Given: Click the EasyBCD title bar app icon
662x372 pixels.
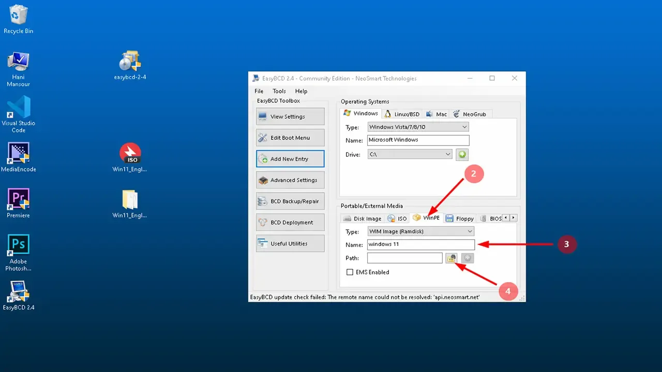Looking at the screenshot, I should (x=256, y=79).
